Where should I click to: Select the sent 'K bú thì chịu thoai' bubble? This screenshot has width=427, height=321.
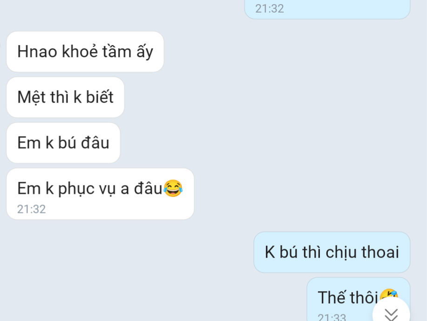[x=332, y=252]
